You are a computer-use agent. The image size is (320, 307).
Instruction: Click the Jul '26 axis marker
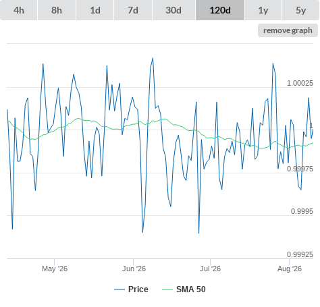click(211, 269)
